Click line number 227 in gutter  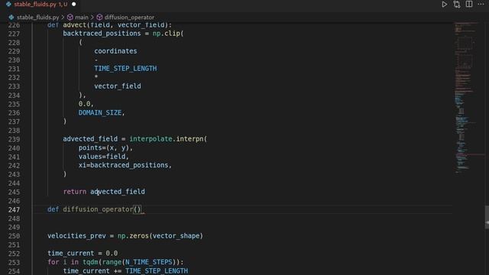(14, 34)
